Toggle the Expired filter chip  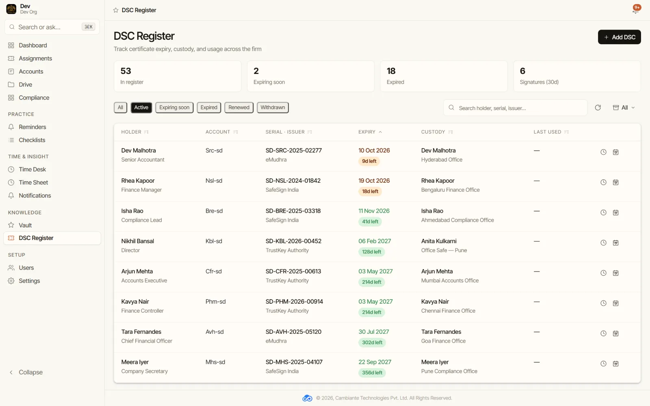click(x=209, y=108)
